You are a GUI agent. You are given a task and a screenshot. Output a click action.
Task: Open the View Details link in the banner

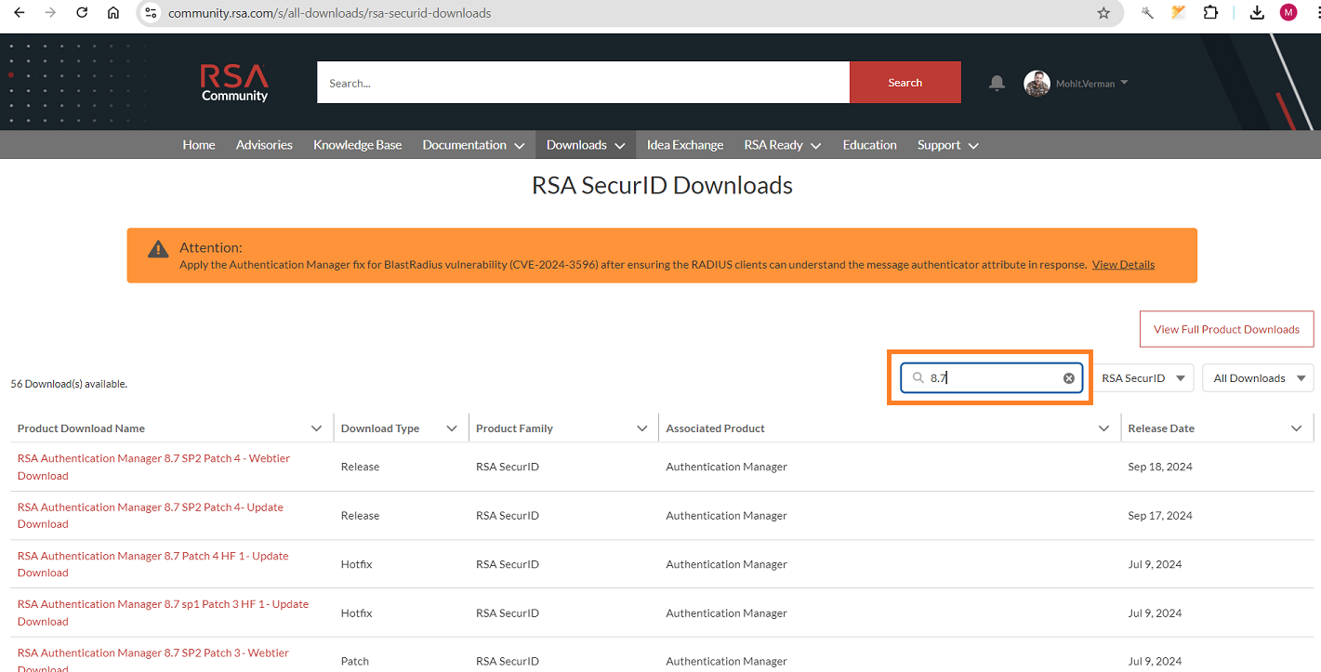click(x=1123, y=264)
